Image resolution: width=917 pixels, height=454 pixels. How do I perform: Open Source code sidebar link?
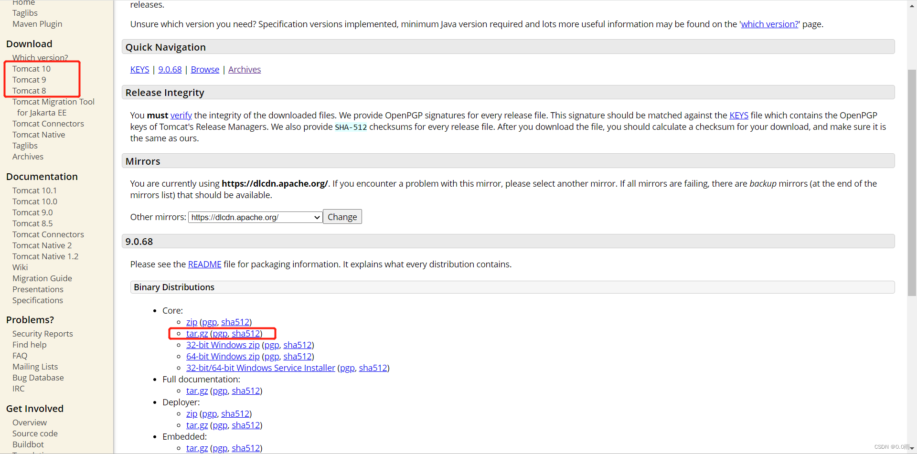35,433
